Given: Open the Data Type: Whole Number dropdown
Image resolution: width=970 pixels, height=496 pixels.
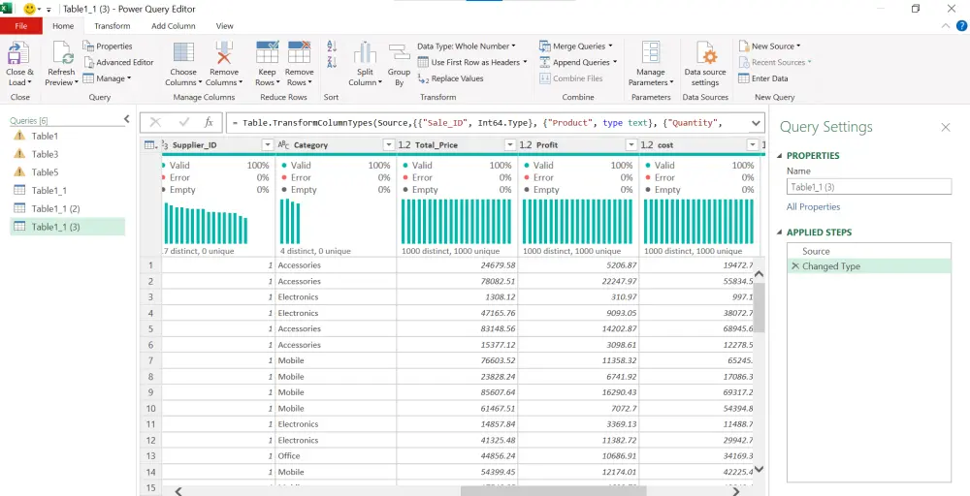Looking at the screenshot, I should [466, 46].
